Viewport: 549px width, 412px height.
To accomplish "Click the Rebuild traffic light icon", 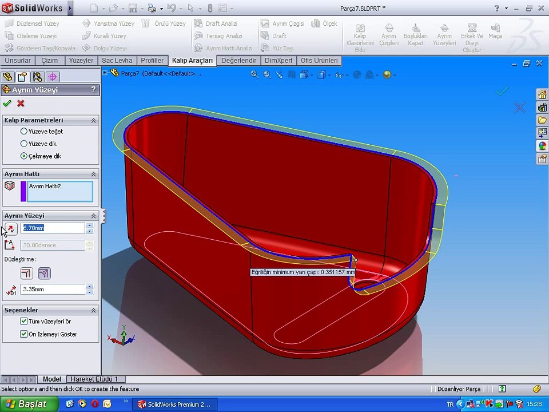I will pyautogui.click(x=210, y=8).
